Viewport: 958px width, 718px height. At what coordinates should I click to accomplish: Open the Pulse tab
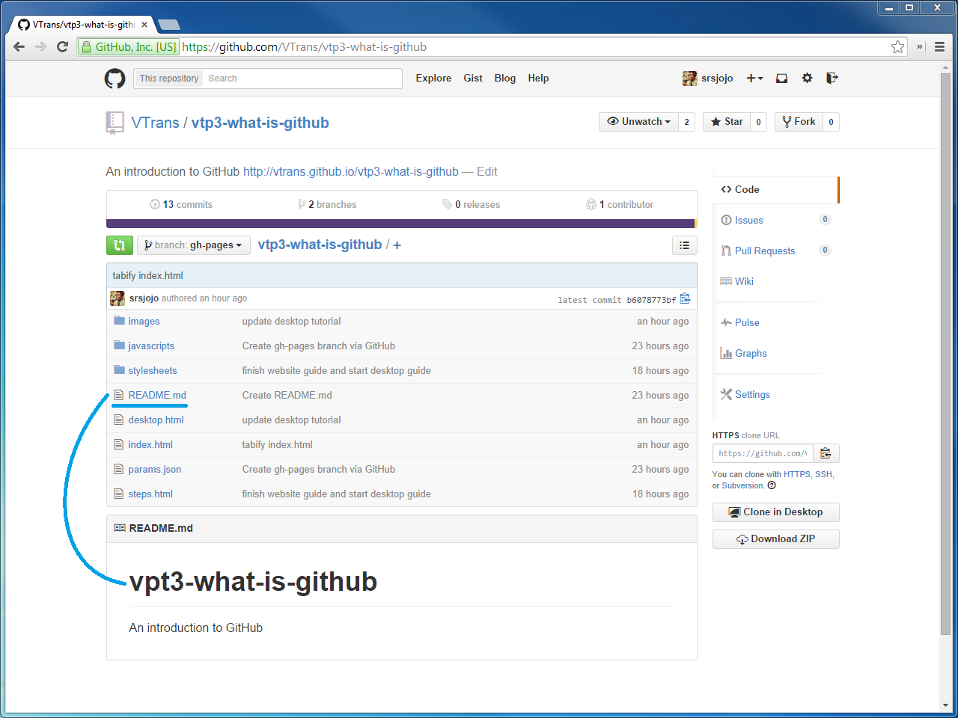coord(747,322)
